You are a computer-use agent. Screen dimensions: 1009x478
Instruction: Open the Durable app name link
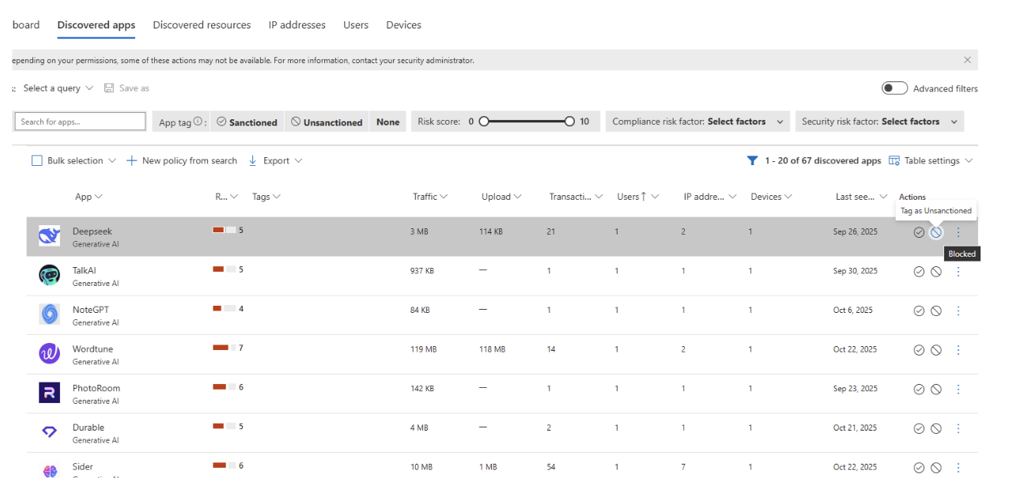[89, 427]
